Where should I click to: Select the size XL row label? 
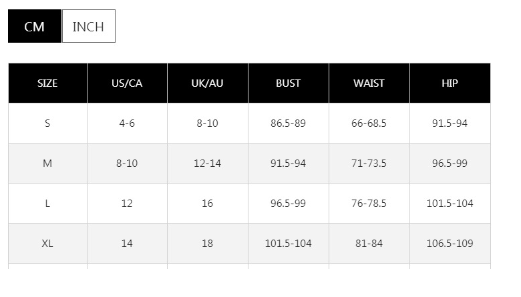47,244
